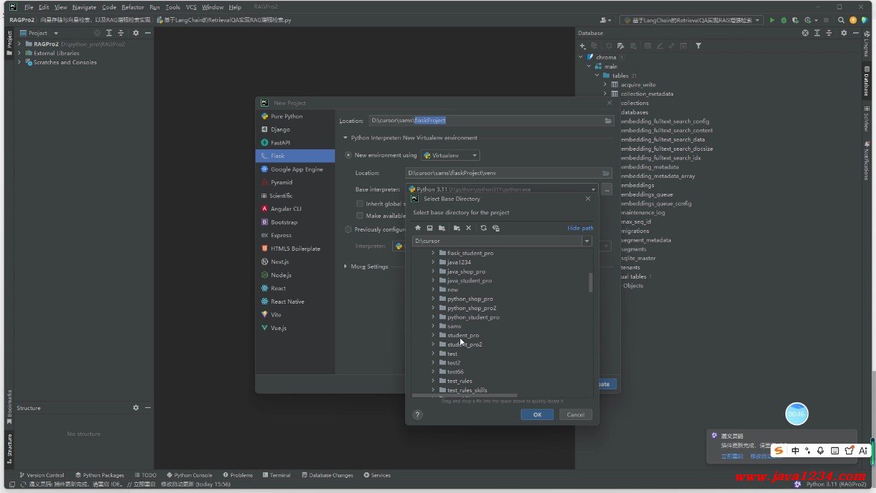Screen dimensions: 876x493
Task: Click the Home directory icon in the file chooser
Action: click(x=418, y=228)
